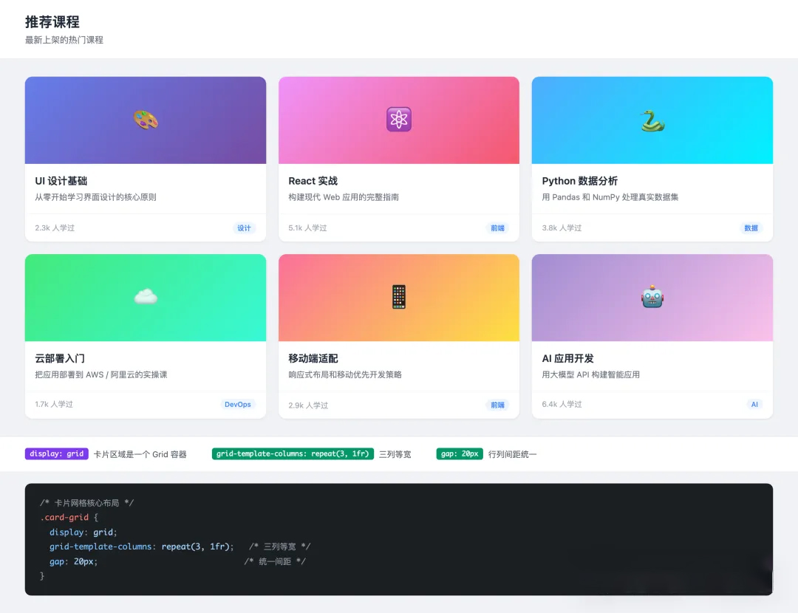
Task: Click the display: grid purple label
Action: tap(57, 454)
